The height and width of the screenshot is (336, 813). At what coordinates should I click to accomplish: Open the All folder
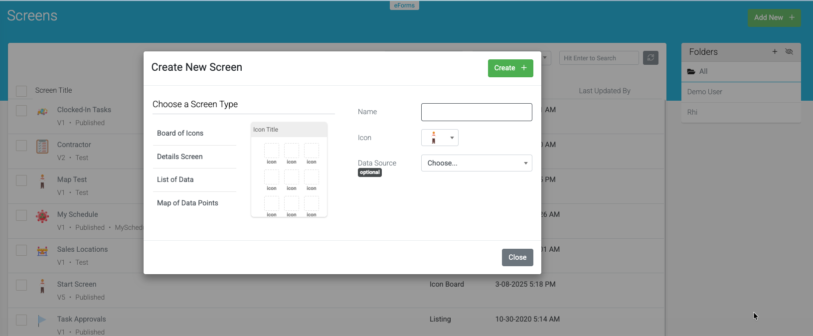tap(741, 72)
